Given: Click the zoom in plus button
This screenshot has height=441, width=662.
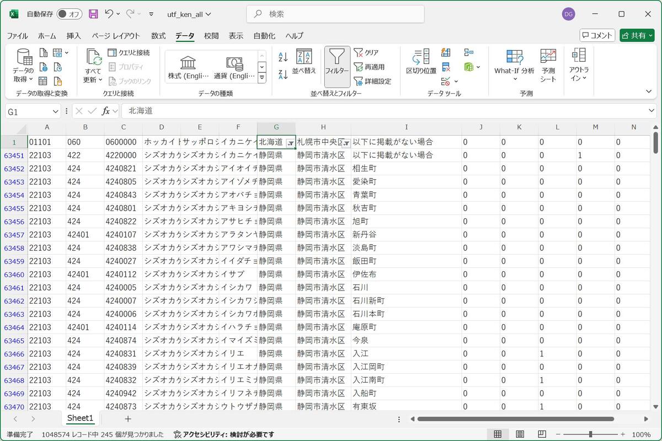Looking at the screenshot, I should (623, 434).
